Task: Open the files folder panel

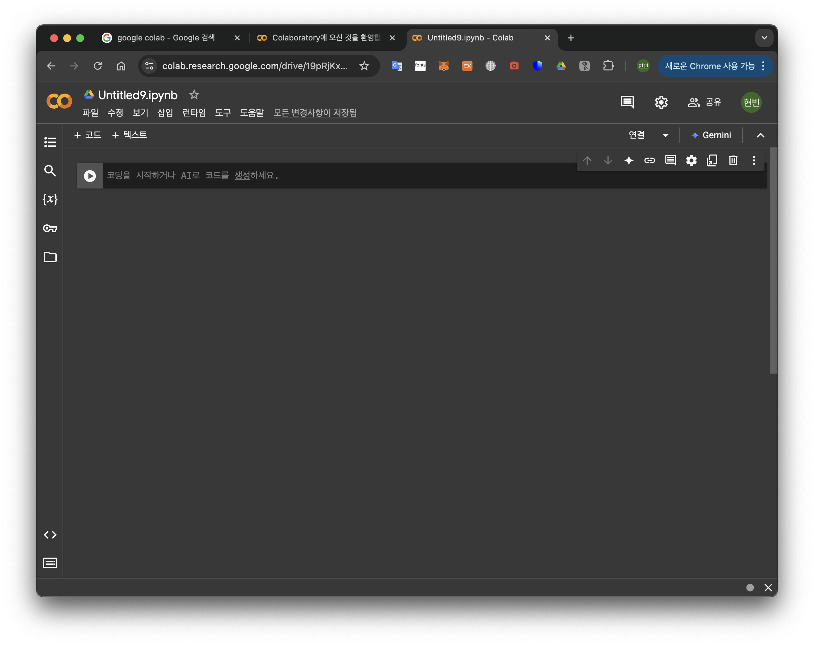Action: [x=50, y=257]
